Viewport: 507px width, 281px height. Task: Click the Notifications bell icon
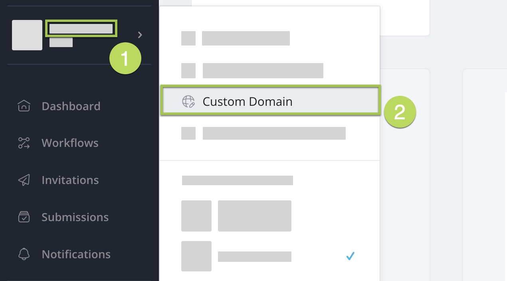[24, 254]
